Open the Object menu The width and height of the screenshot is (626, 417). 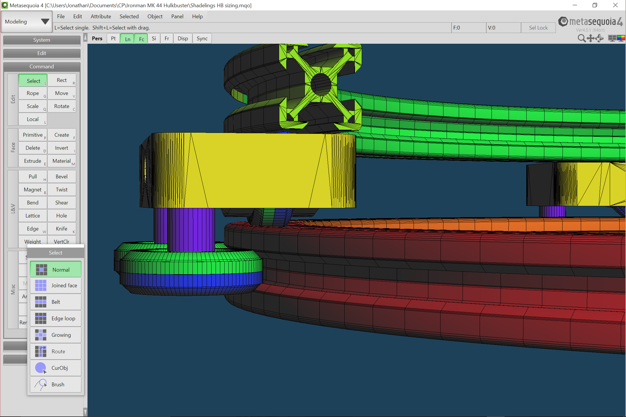[x=155, y=17]
